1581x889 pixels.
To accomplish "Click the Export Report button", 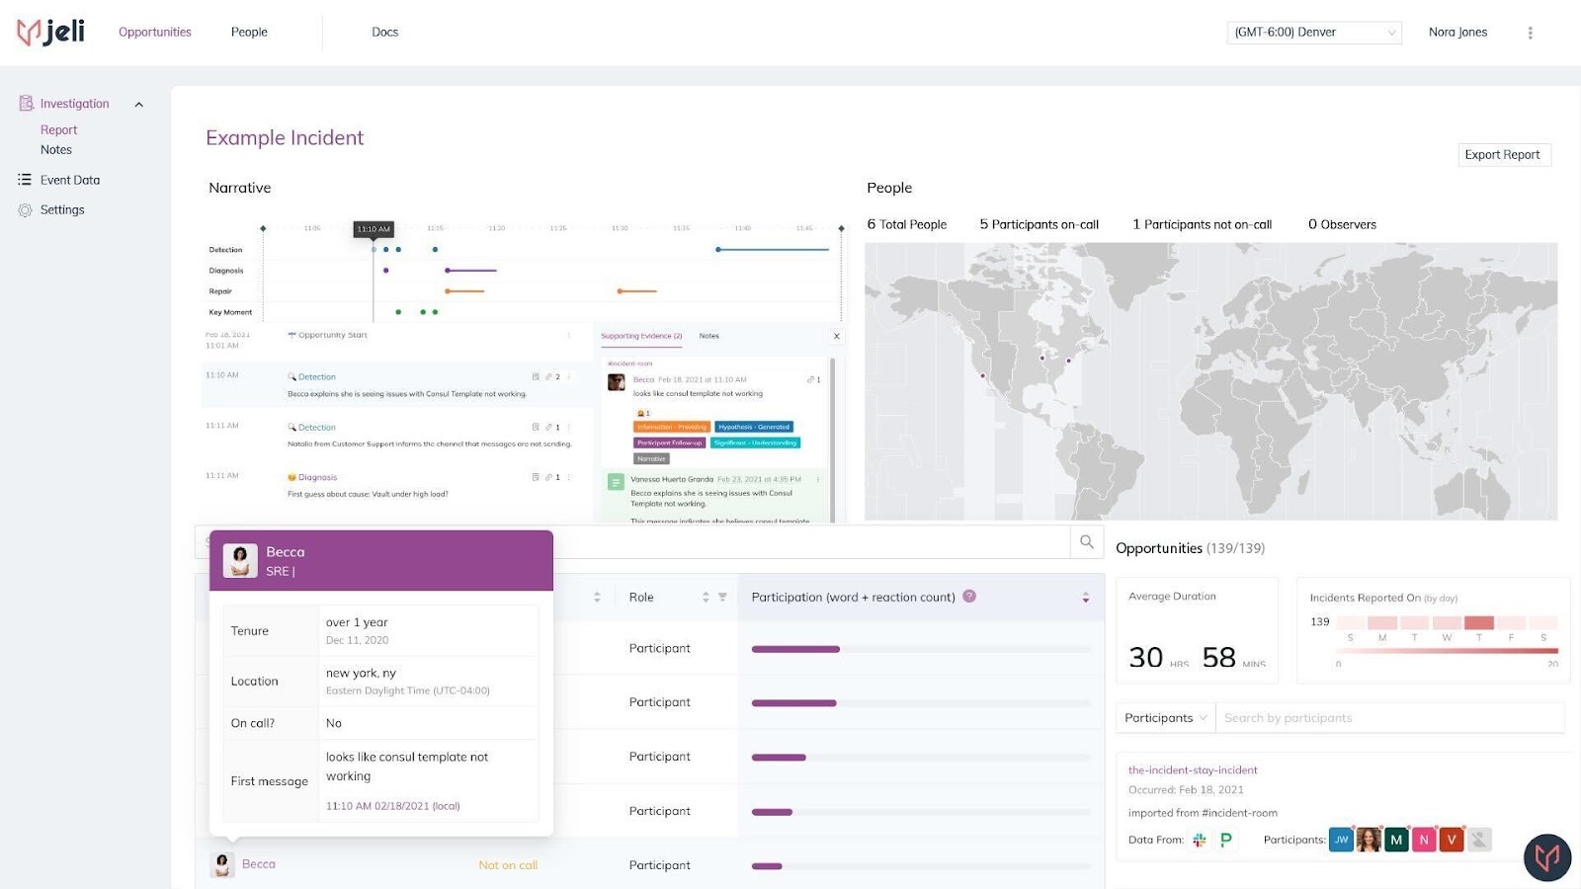I will [x=1502, y=155].
